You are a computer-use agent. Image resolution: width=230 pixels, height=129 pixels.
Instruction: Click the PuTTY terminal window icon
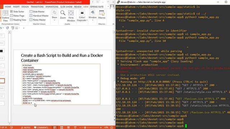(118, 2)
